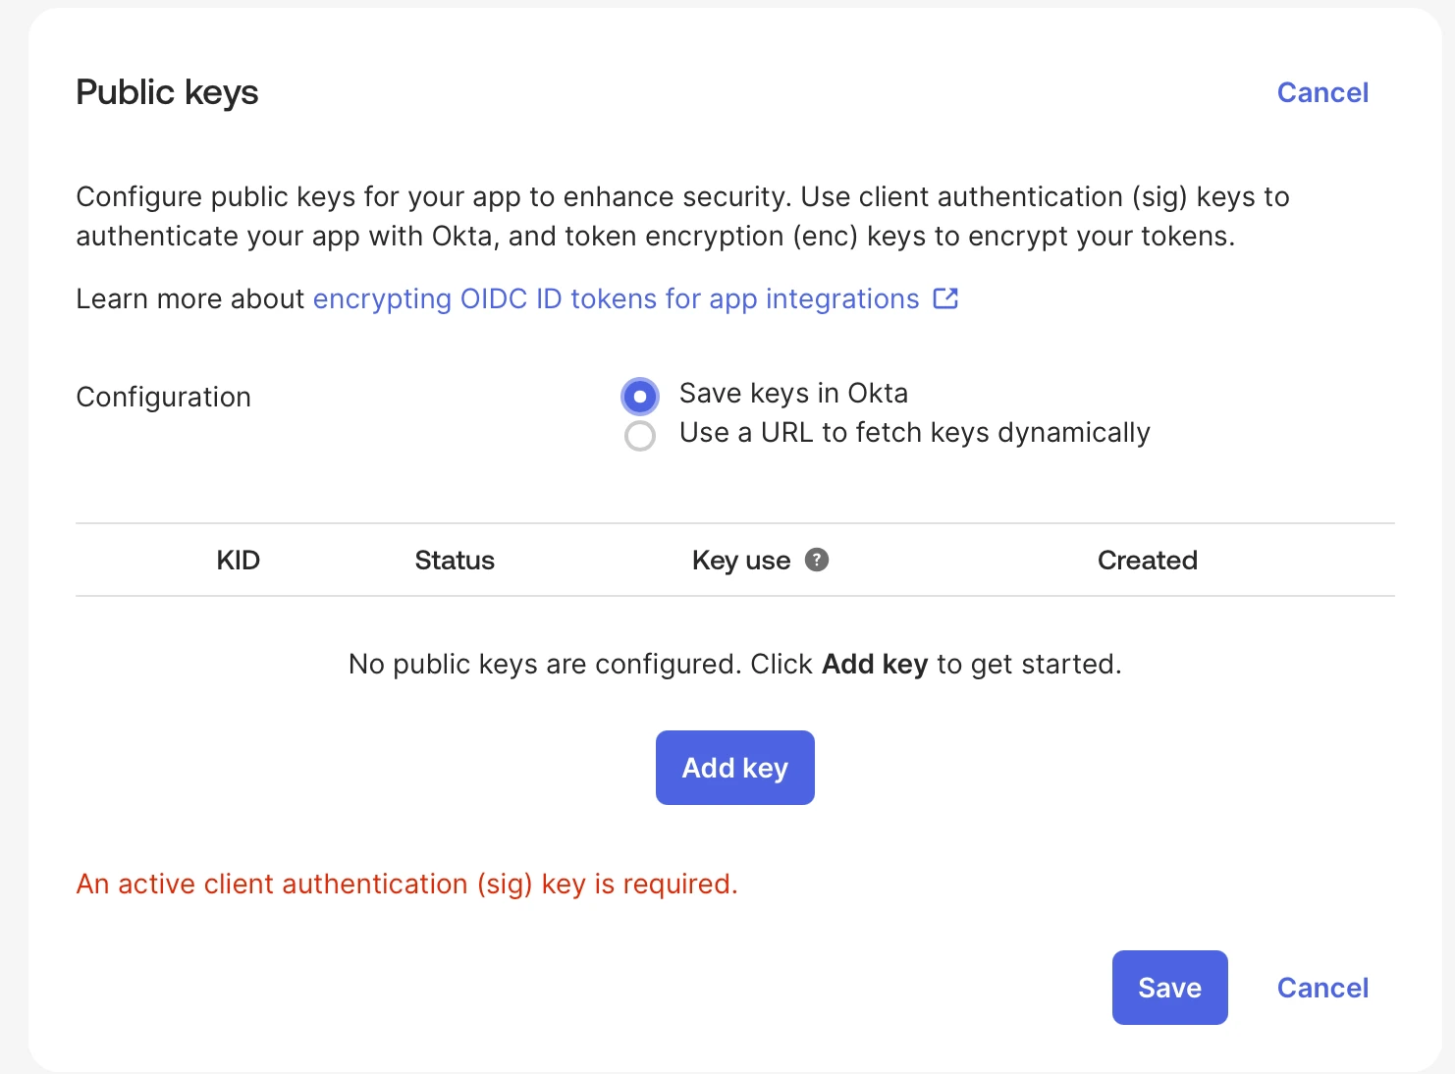
Task: Click the Configuration label
Action: 164,397
